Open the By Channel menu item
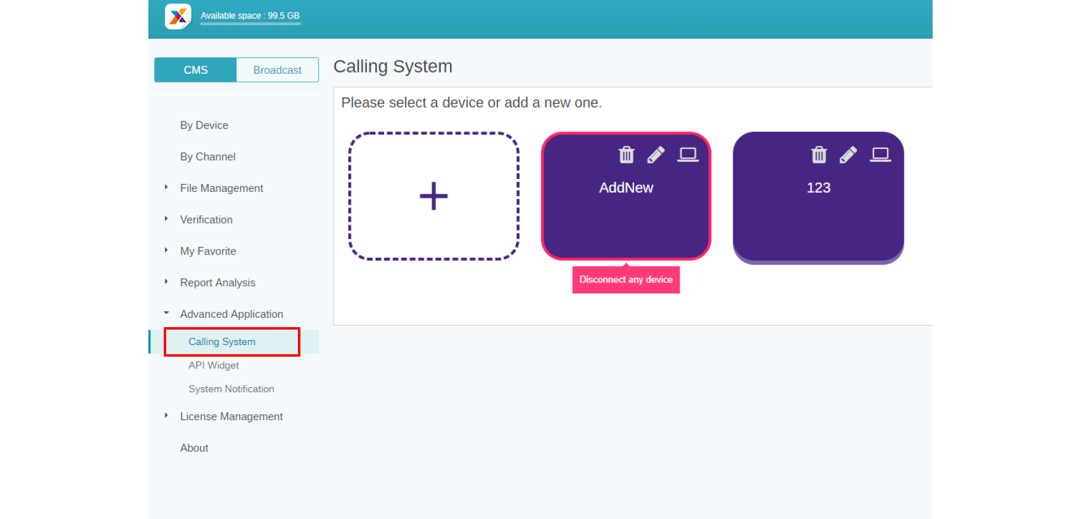Screen dimensions: 1089x519 coord(207,157)
